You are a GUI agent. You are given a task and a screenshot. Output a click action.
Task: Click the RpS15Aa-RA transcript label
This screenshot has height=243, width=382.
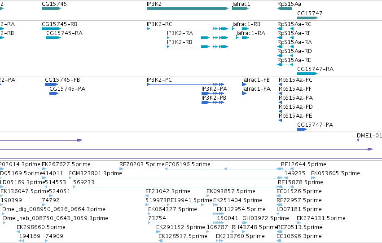pos(294,42)
